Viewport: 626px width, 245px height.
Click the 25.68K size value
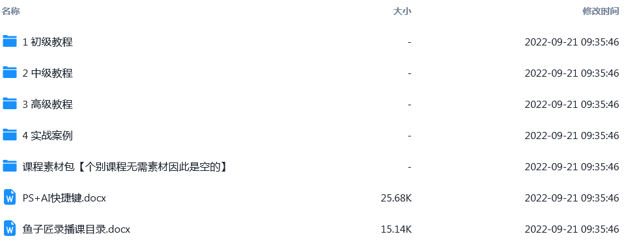(396, 198)
